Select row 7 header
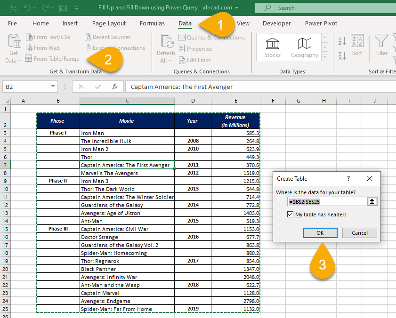This screenshot has width=396, height=318. pyautogui.click(x=5, y=165)
